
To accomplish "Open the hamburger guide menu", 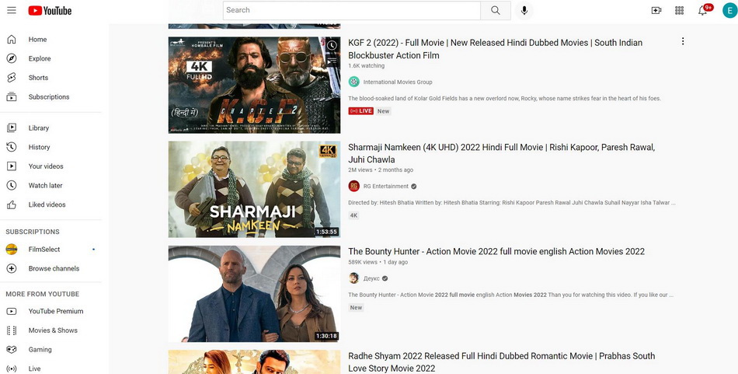I will coord(11,10).
